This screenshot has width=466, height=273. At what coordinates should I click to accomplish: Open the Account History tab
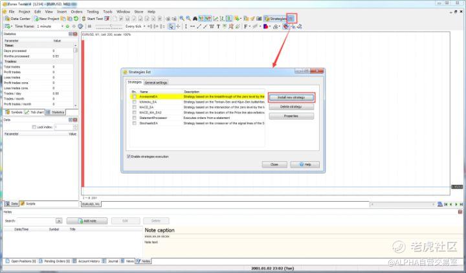coord(87,261)
